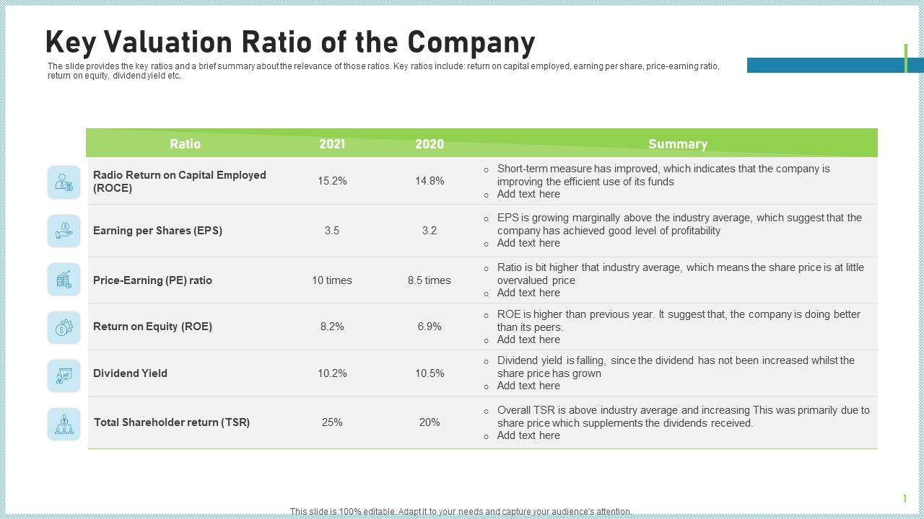Select the Dividend Yield row label
The width and height of the screenshot is (924, 519).
click(x=130, y=373)
